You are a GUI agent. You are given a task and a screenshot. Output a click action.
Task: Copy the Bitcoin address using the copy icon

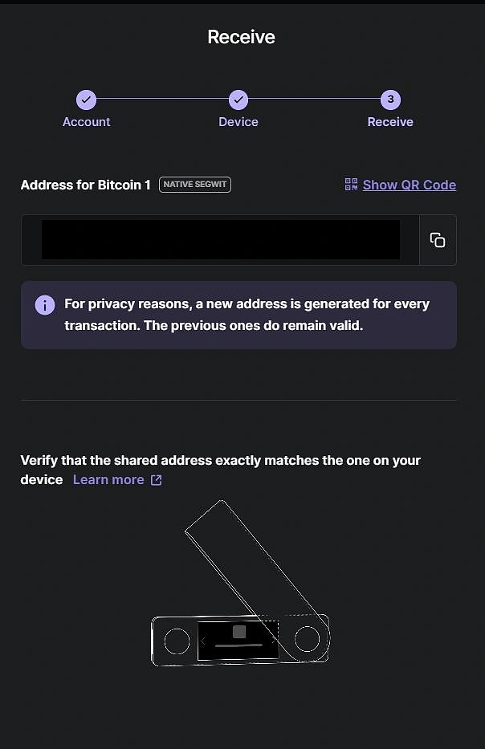438,239
